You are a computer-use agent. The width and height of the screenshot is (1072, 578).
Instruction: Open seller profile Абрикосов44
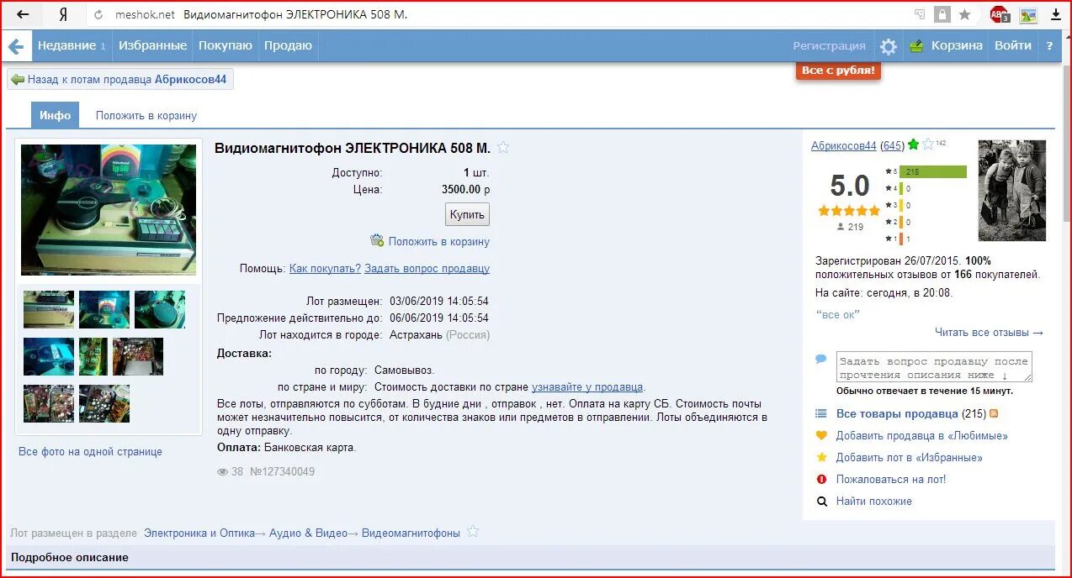coord(844,145)
